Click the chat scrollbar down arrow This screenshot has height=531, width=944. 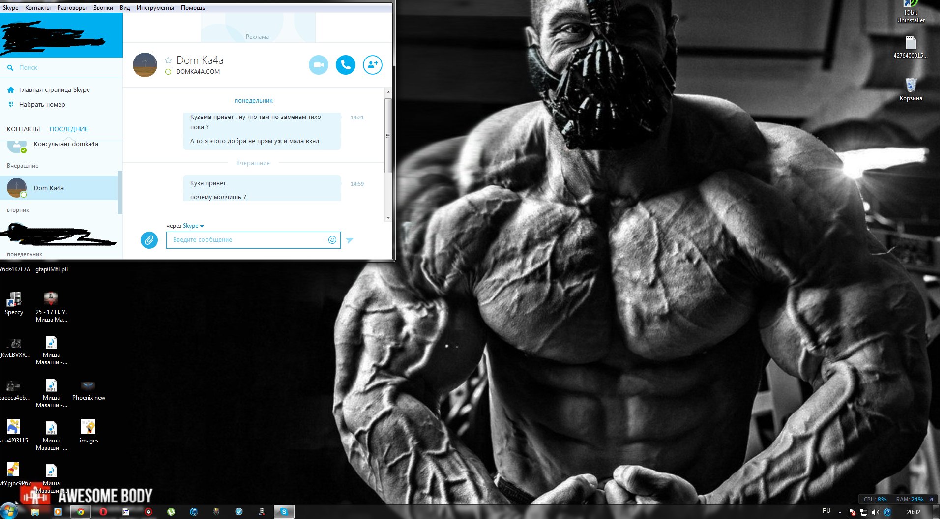point(388,217)
